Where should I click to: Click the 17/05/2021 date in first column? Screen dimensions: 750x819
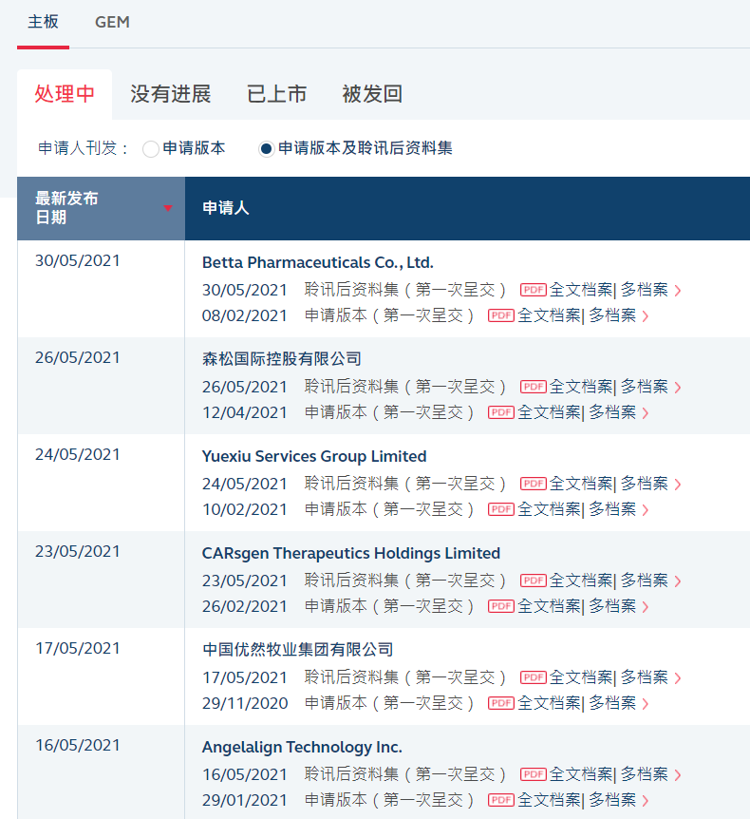pos(77,648)
